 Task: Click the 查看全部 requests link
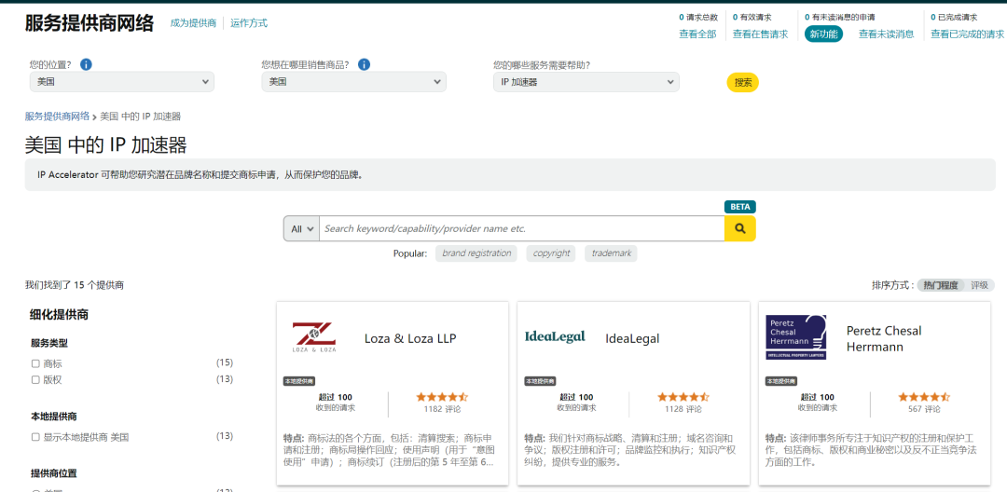coord(697,34)
